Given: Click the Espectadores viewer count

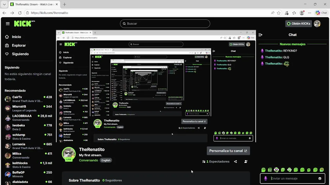Looking at the screenshot, I should [216, 162].
